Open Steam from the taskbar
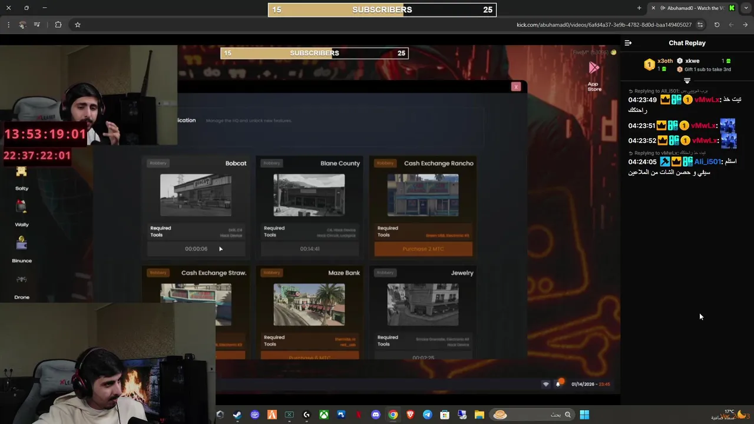754x424 pixels. 237,415
